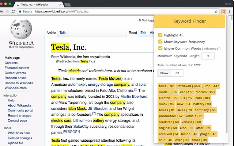Screen dimensions: 234x146
Task: Open Chrome's three-dot menu
Action: 229,11
